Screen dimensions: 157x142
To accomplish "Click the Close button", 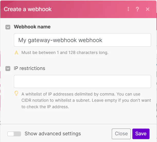I will tap(121, 134).
